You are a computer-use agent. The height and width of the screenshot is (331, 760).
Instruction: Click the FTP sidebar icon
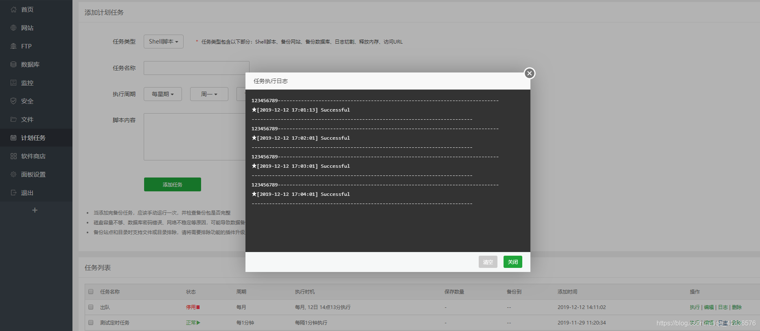tap(13, 46)
